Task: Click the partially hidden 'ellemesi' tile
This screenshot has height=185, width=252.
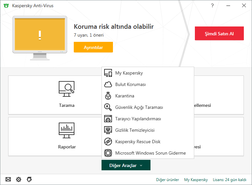Action: click(219, 95)
